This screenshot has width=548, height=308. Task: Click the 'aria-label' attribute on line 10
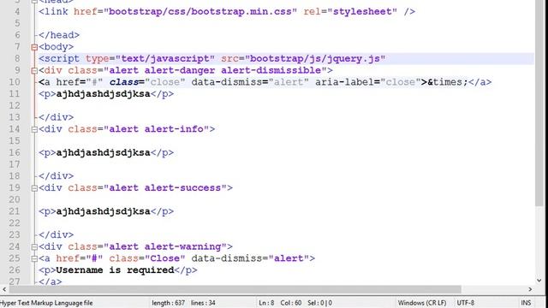pyautogui.click(x=344, y=82)
